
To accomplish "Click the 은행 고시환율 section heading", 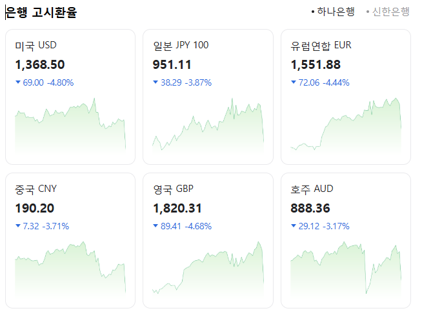I will [41, 12].
